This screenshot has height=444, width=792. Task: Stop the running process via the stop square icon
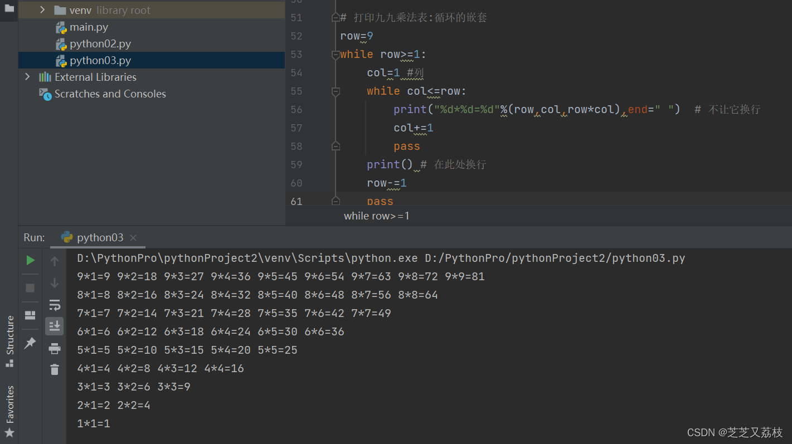click(31, 287)
